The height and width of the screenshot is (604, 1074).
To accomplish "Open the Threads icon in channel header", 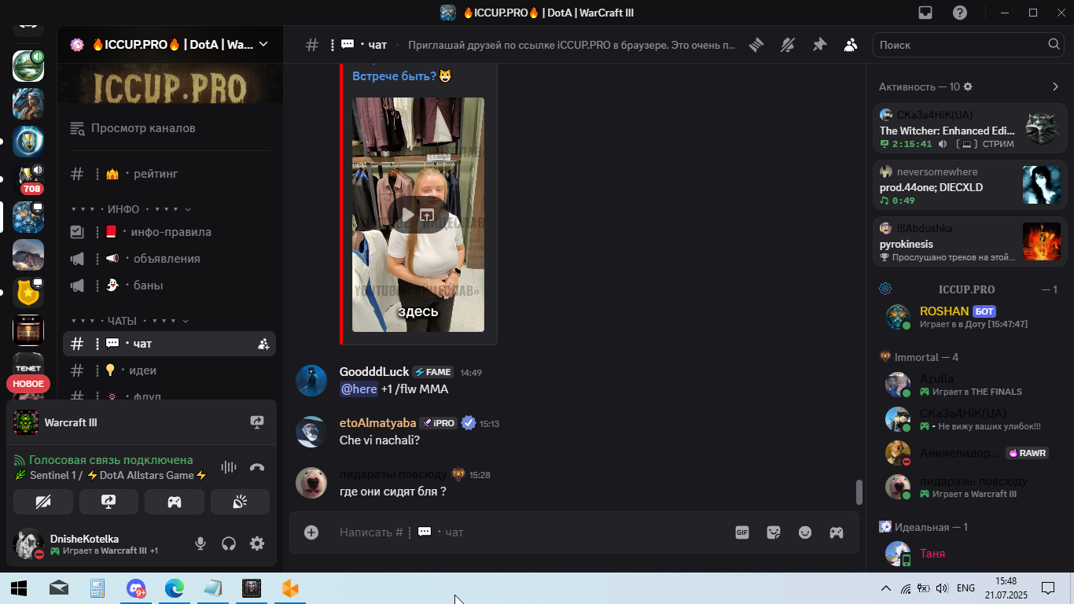I will coord(756,45).
